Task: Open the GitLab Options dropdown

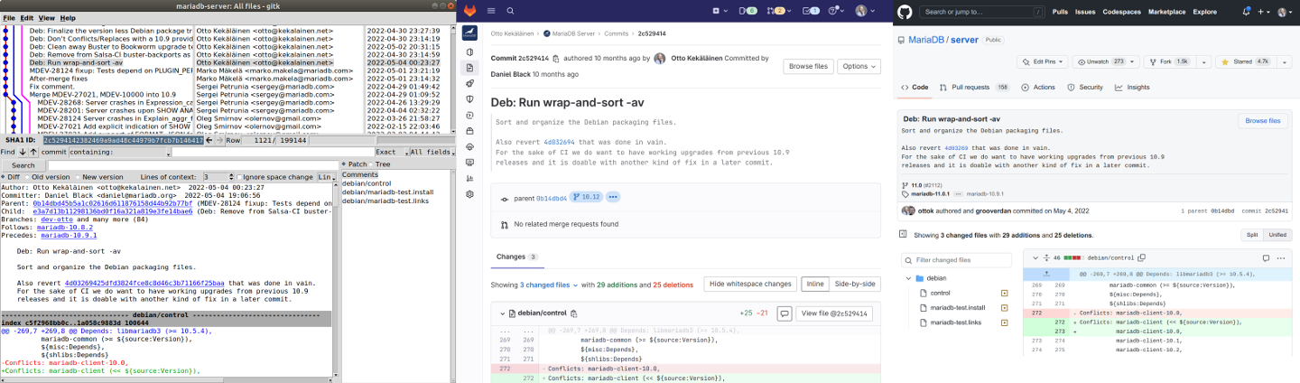Action: (858, 66)
